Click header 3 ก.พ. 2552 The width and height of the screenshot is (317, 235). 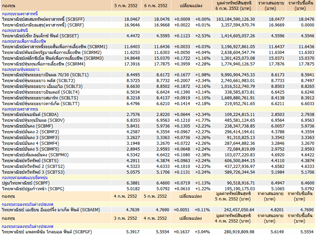coord(125,218)
